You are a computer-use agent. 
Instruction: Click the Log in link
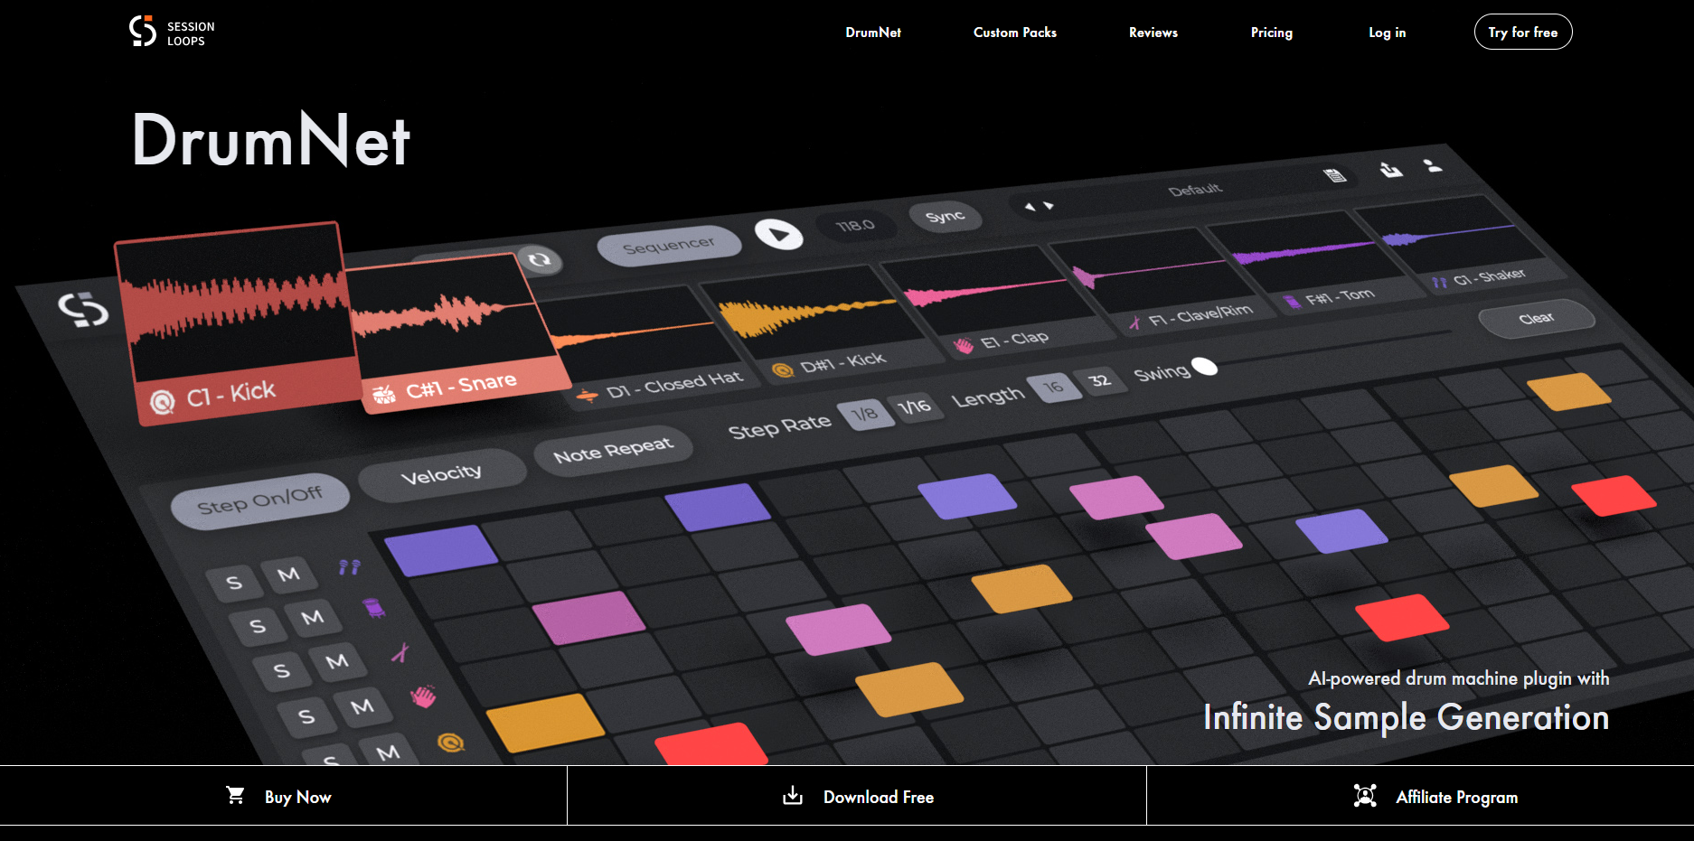pyautogui.click(x=1388, y=33)
